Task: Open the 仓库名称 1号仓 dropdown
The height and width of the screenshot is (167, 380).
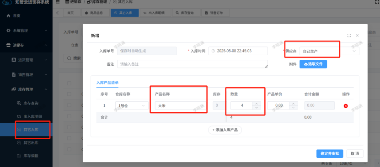Action: click(132, 105)
